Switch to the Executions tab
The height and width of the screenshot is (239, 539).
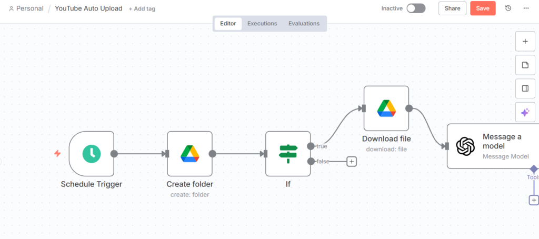point(262,24)
